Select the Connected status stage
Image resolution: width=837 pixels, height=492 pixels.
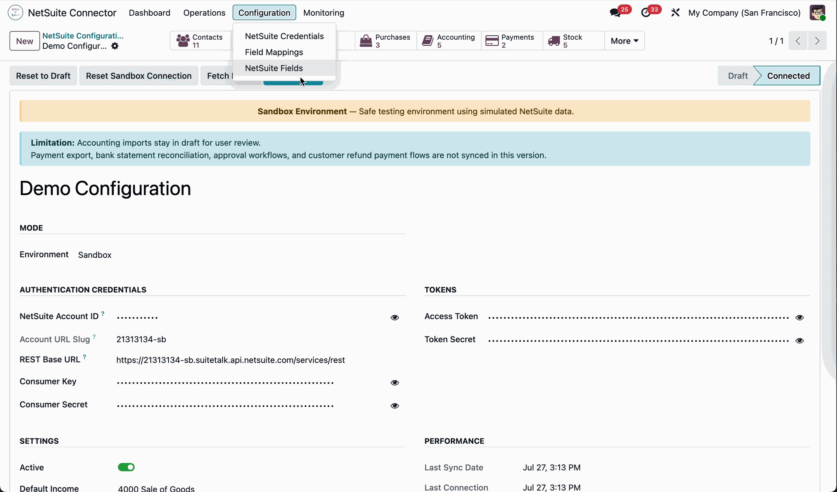pos(788,76)
